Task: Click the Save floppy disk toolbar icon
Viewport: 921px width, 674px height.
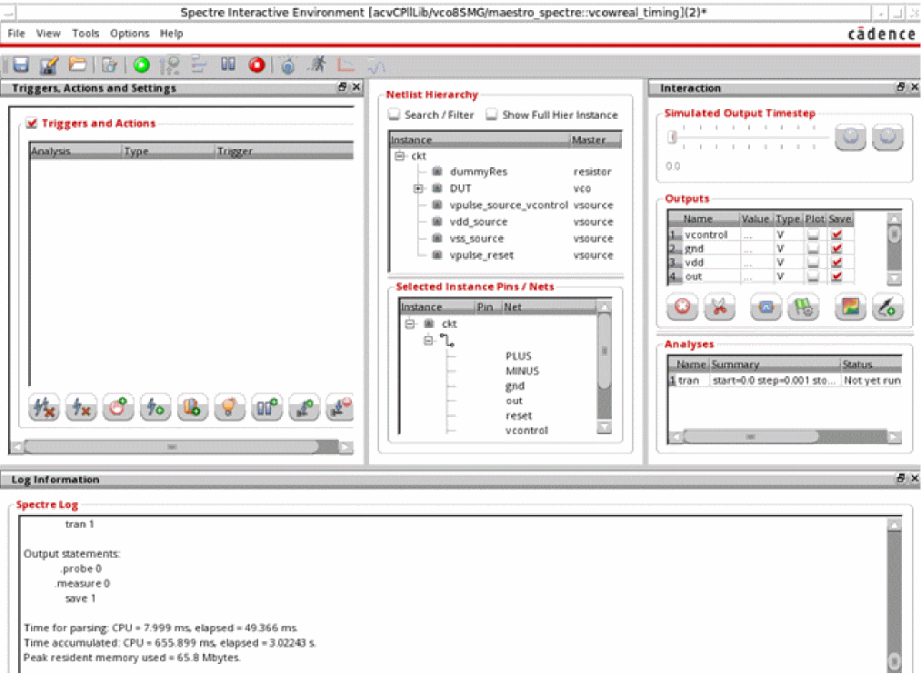Action: coord(21,64)
